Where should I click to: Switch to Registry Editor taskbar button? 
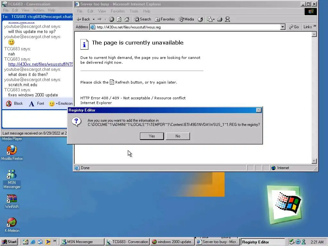(263, 242)
